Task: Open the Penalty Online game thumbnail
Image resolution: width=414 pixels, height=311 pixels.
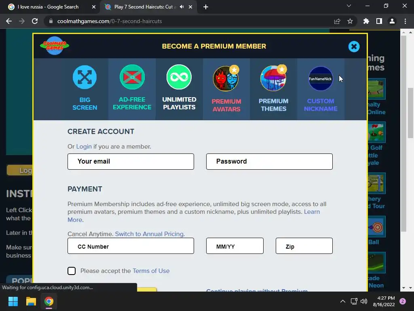Action: [376, 89]
